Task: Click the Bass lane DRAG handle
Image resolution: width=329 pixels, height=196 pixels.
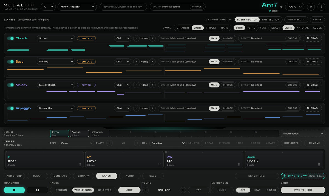Action: coord(312,62)
